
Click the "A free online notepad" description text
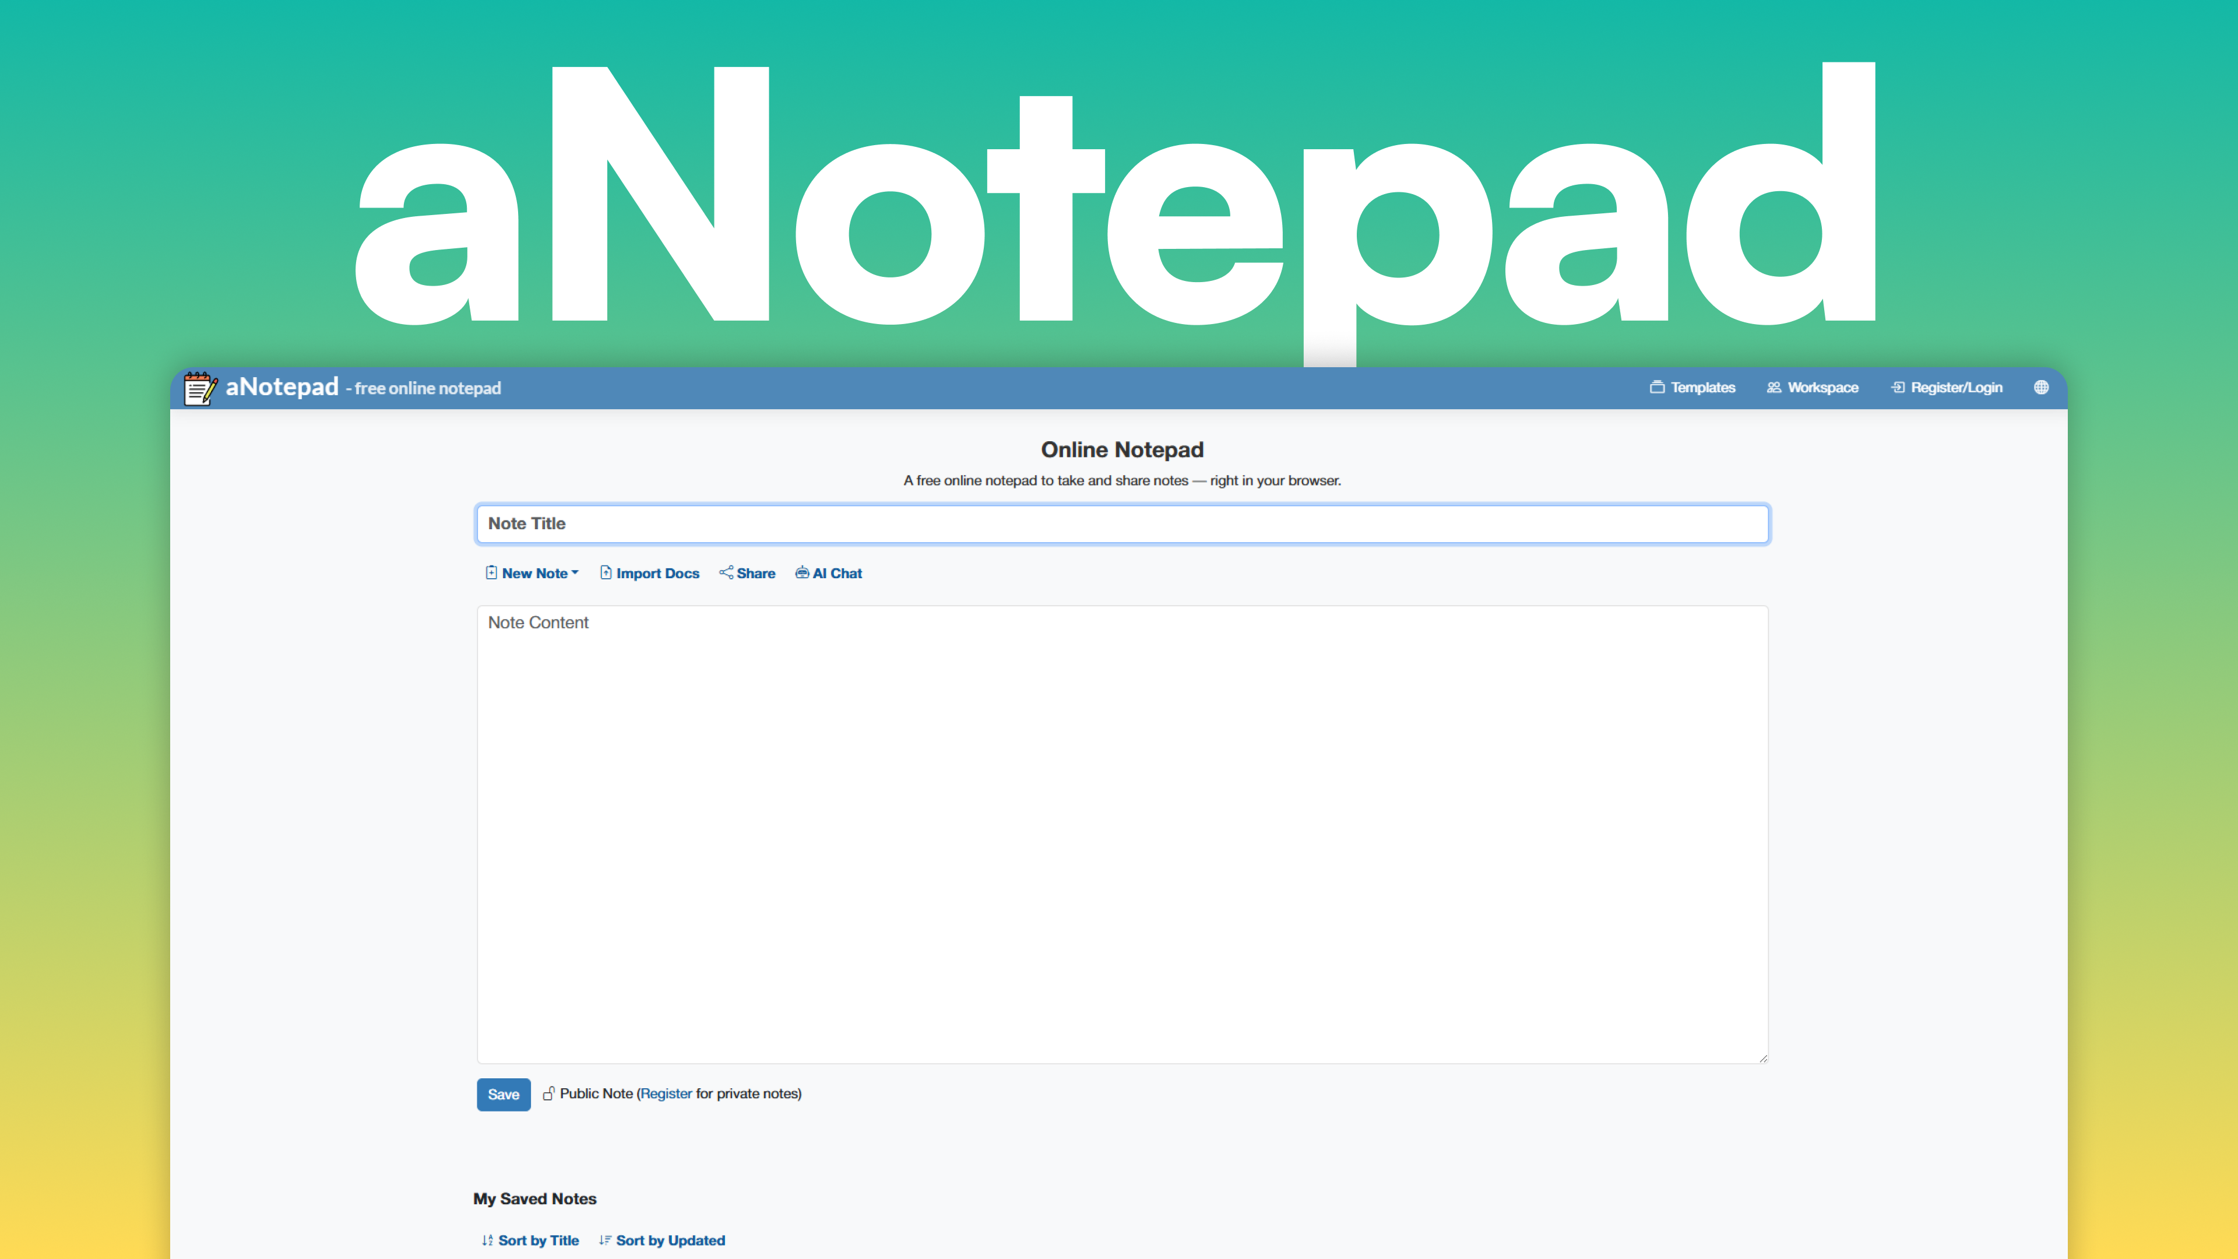click(x=1122, y=480)
